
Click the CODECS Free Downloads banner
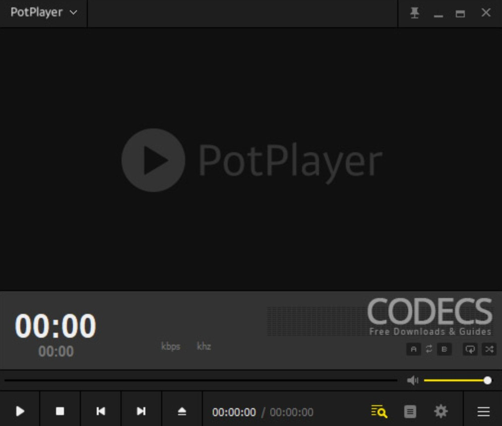tap(430, 316)
